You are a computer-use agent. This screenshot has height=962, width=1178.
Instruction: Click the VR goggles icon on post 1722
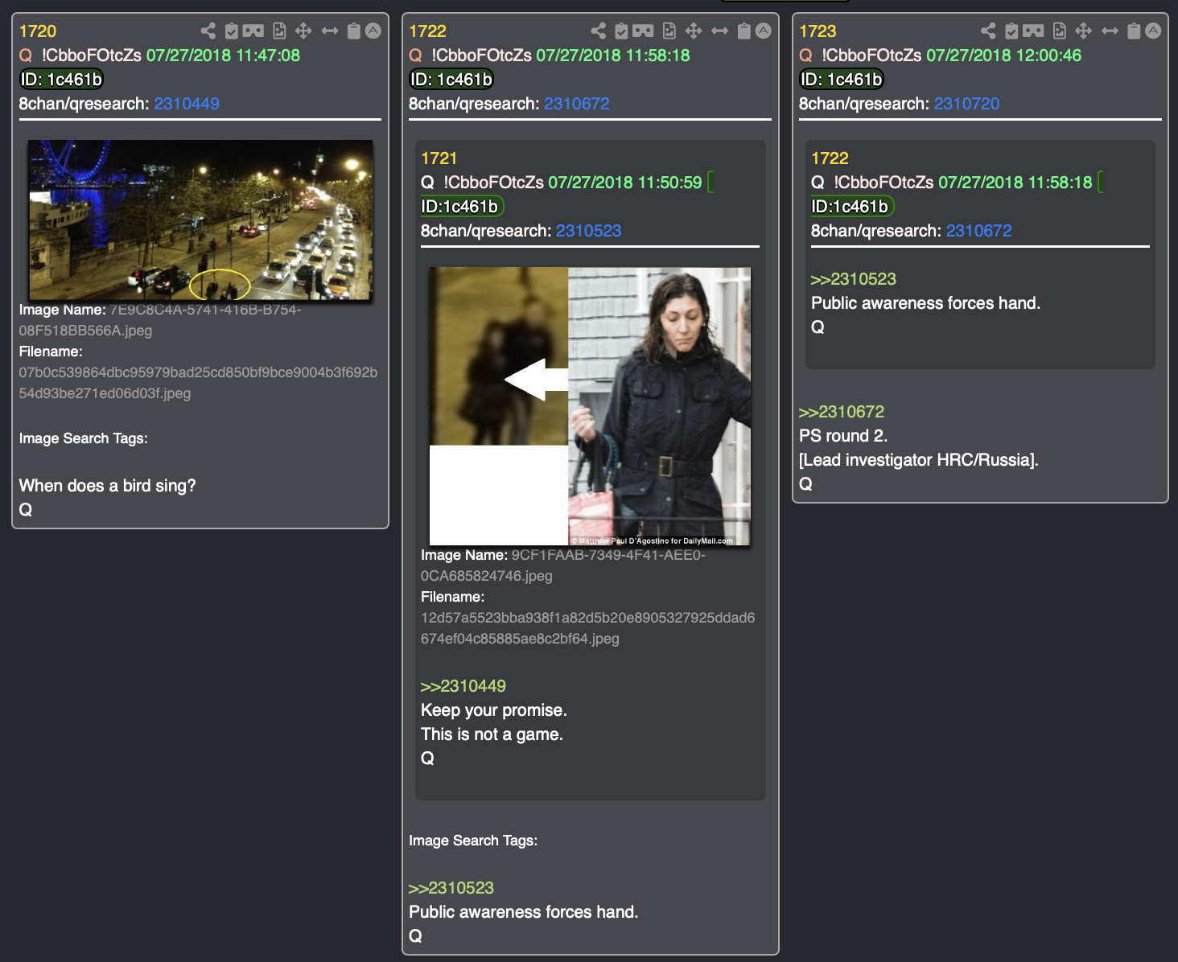pos(643,31)
